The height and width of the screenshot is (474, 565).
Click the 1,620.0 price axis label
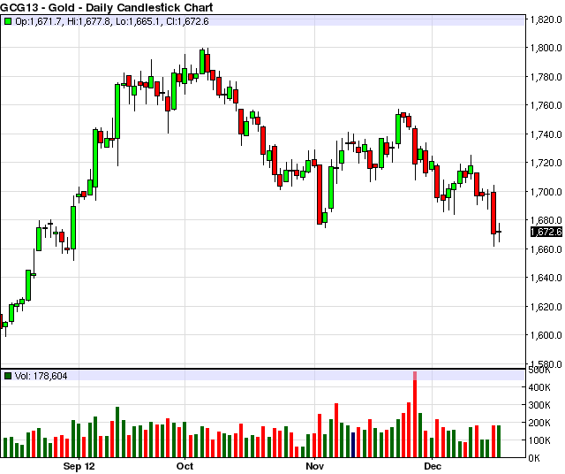tap(546, 307)
